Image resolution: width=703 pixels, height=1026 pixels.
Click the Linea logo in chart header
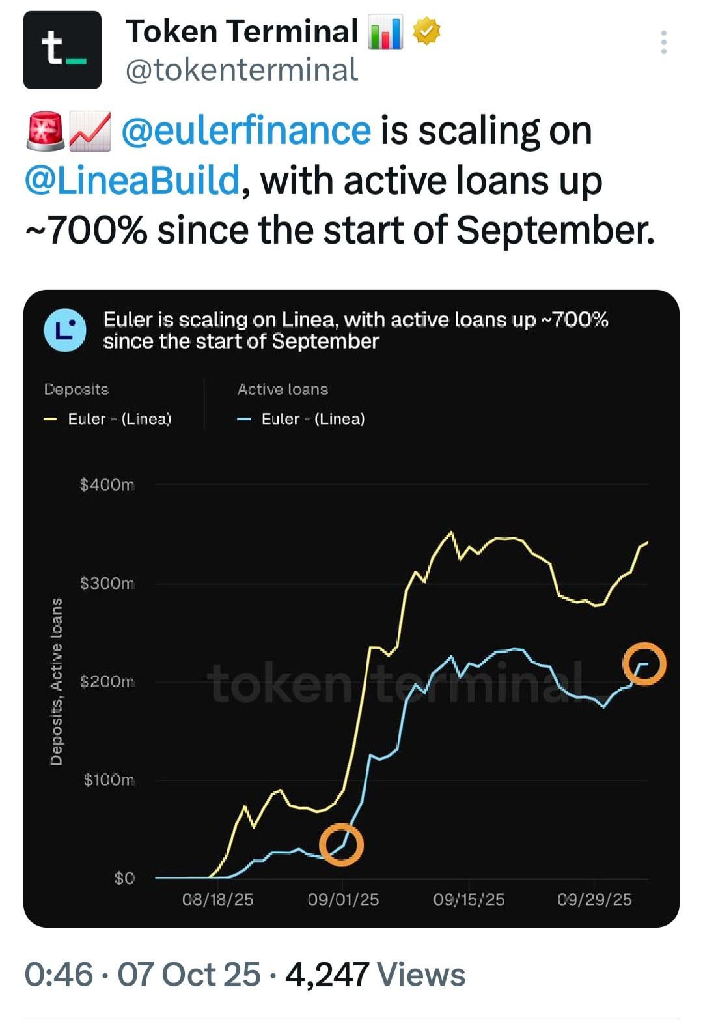pos(65,330)
